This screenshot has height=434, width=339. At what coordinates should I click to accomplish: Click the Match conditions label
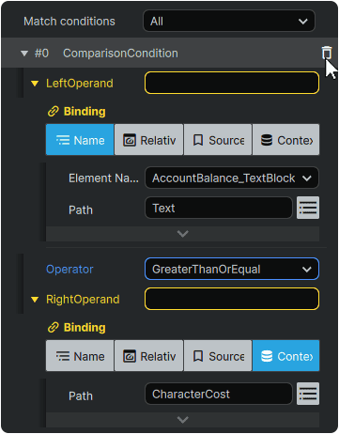pyautogui.click(x=69, y=22)
